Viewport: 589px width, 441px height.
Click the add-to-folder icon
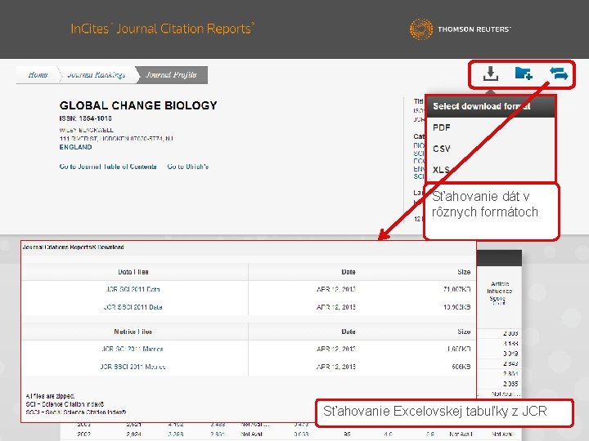click(x=524, y=73)
